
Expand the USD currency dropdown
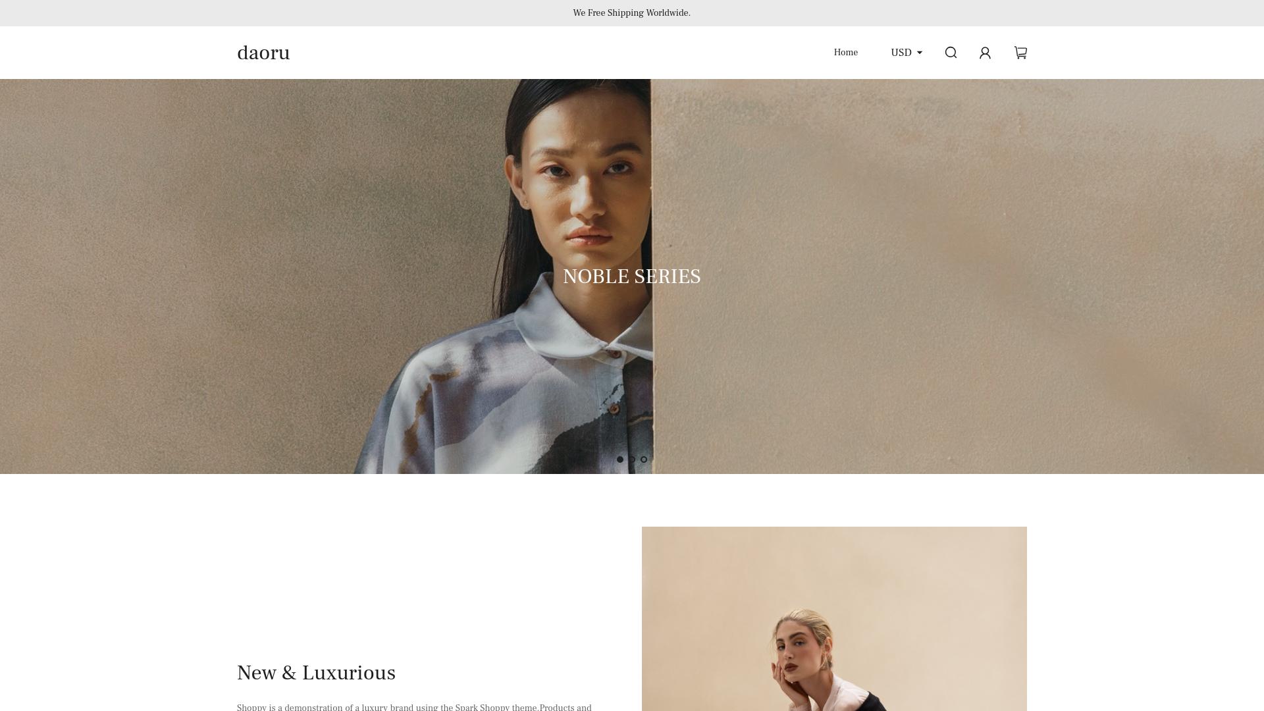907,53
